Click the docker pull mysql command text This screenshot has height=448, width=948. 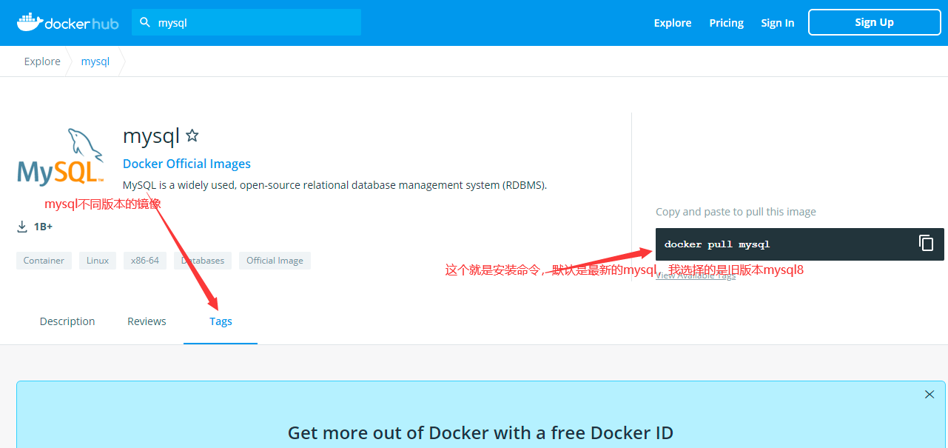(x=717, y=244)
